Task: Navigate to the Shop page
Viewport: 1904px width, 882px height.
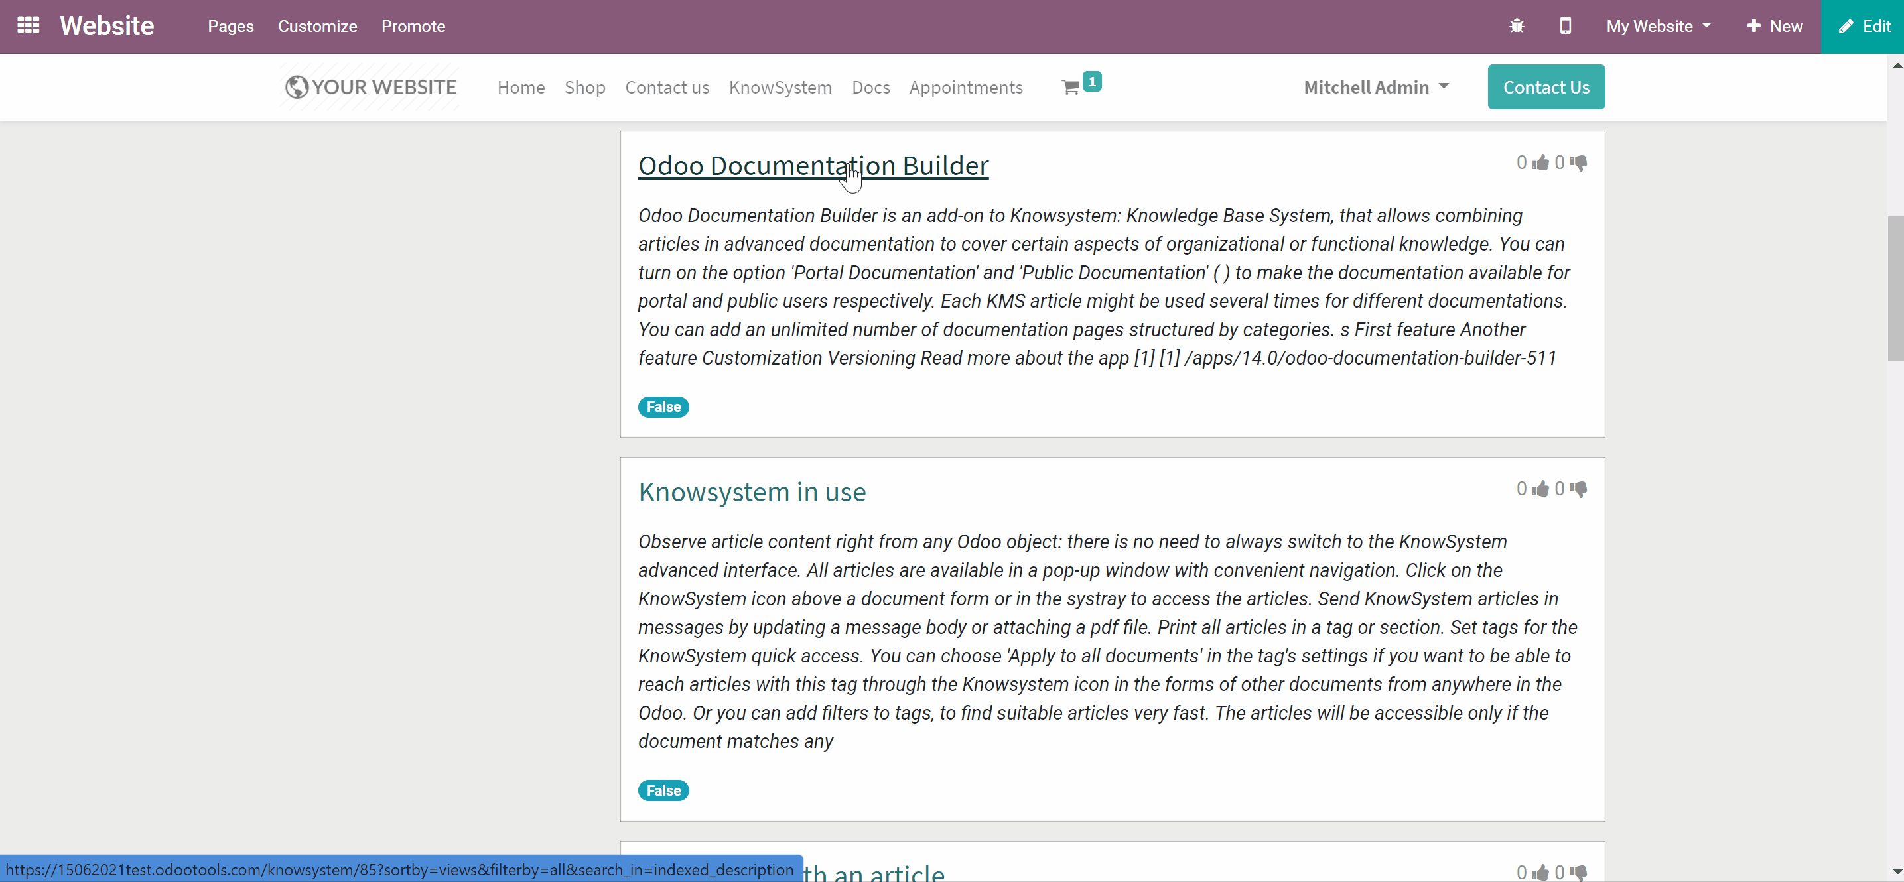Action: [584, 87]
